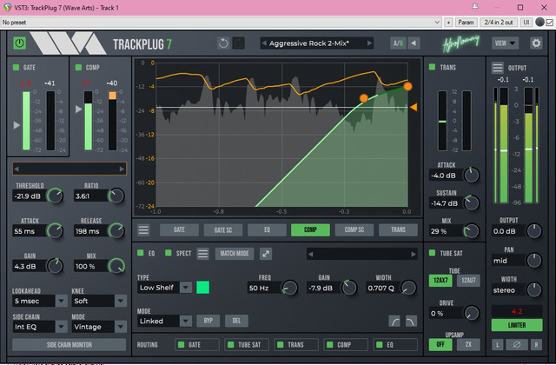Viewport: 556px width, 365px height.
Task: Open the VIEW dropdown menu
Action: click(505, 43)
